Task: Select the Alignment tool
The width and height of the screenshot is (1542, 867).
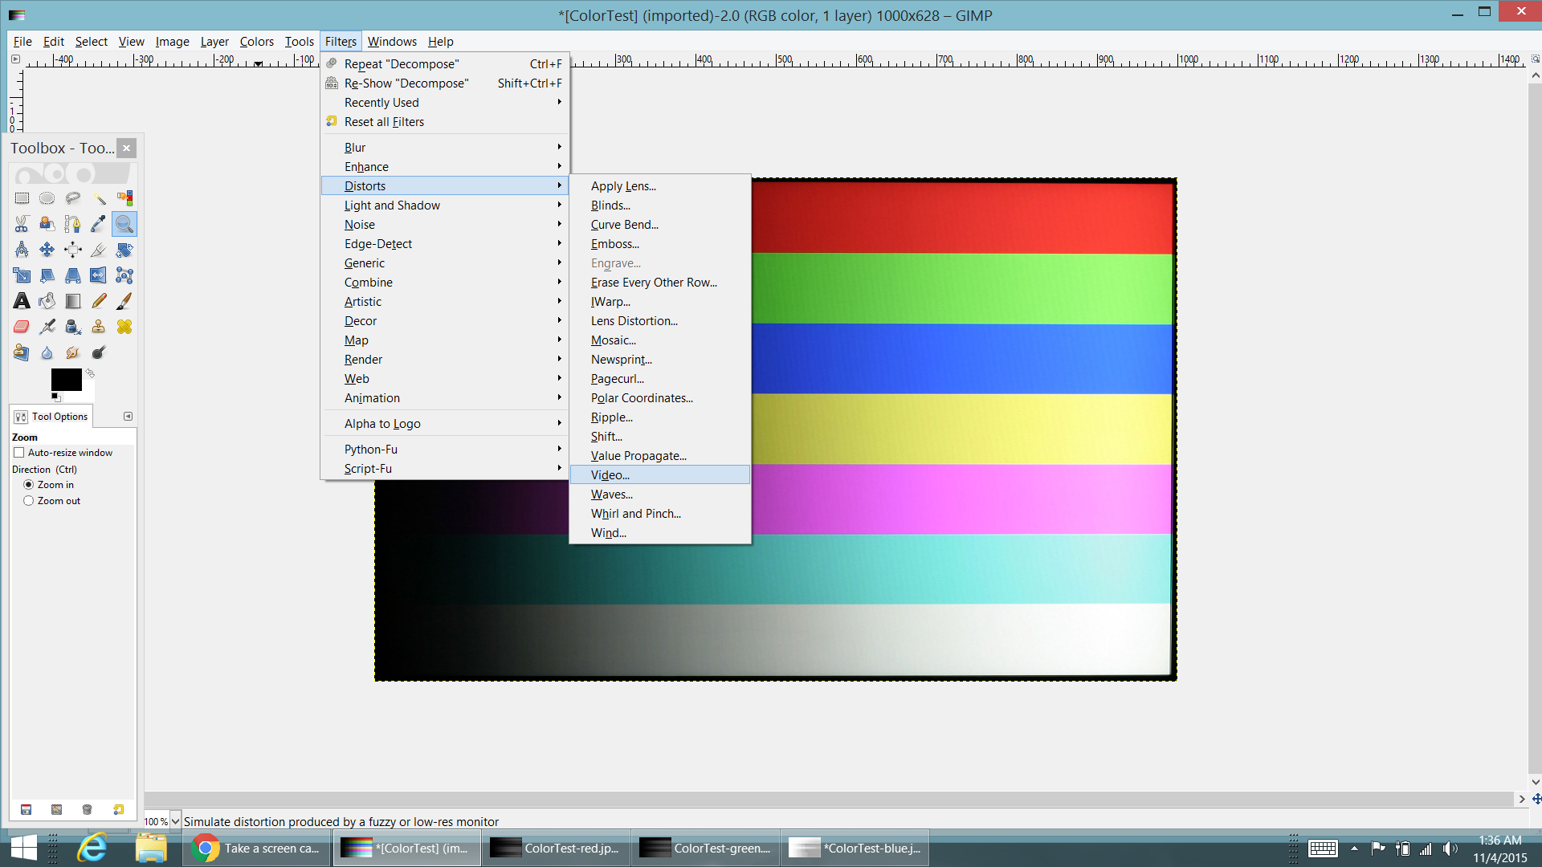Action: 73,250
